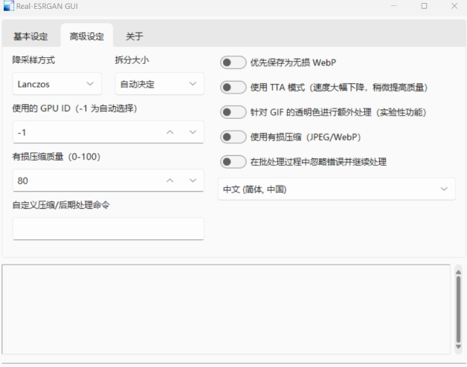
Task: Click the Real-ESRGAN GUI app icon
Action: [x=9, y=6]
